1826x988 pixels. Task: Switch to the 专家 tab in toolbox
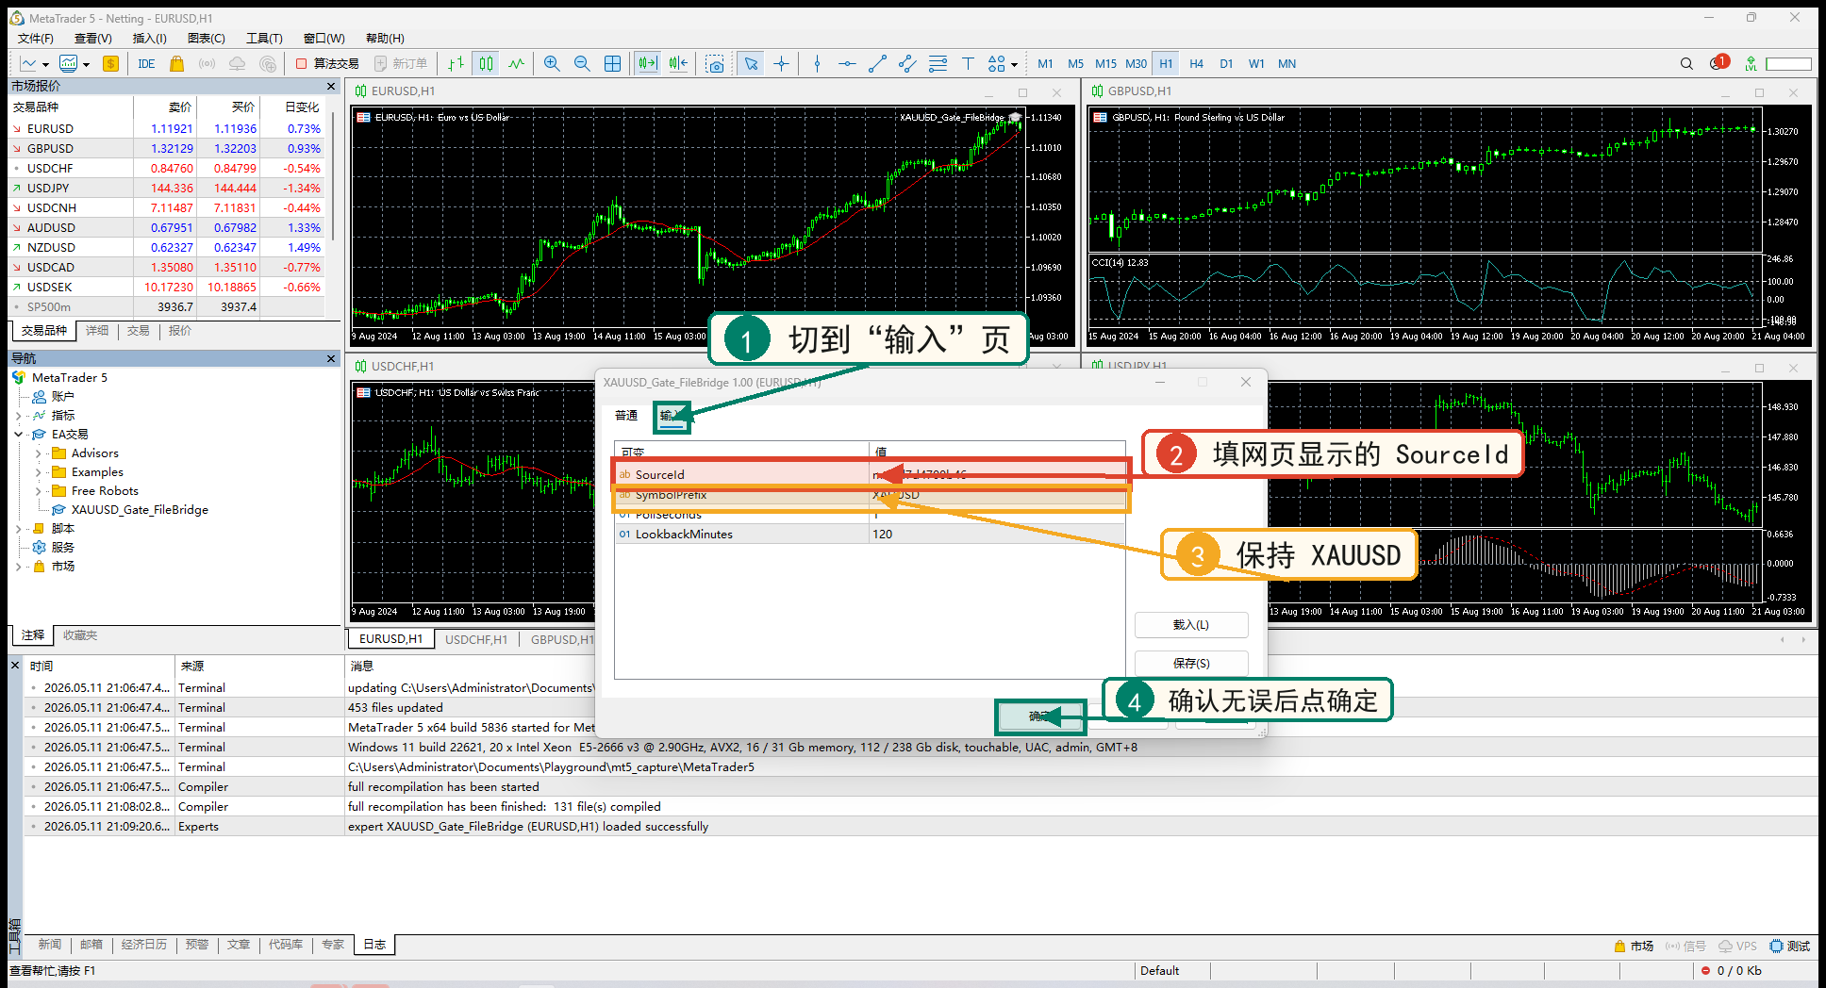(x=333, y=944)
